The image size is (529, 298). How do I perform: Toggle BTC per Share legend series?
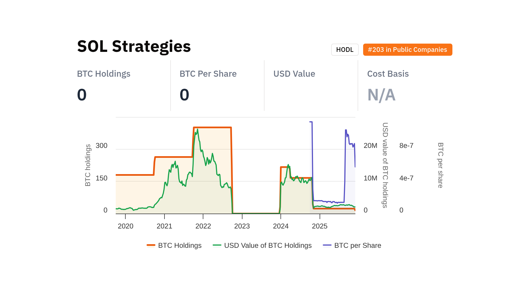(358, 245)
